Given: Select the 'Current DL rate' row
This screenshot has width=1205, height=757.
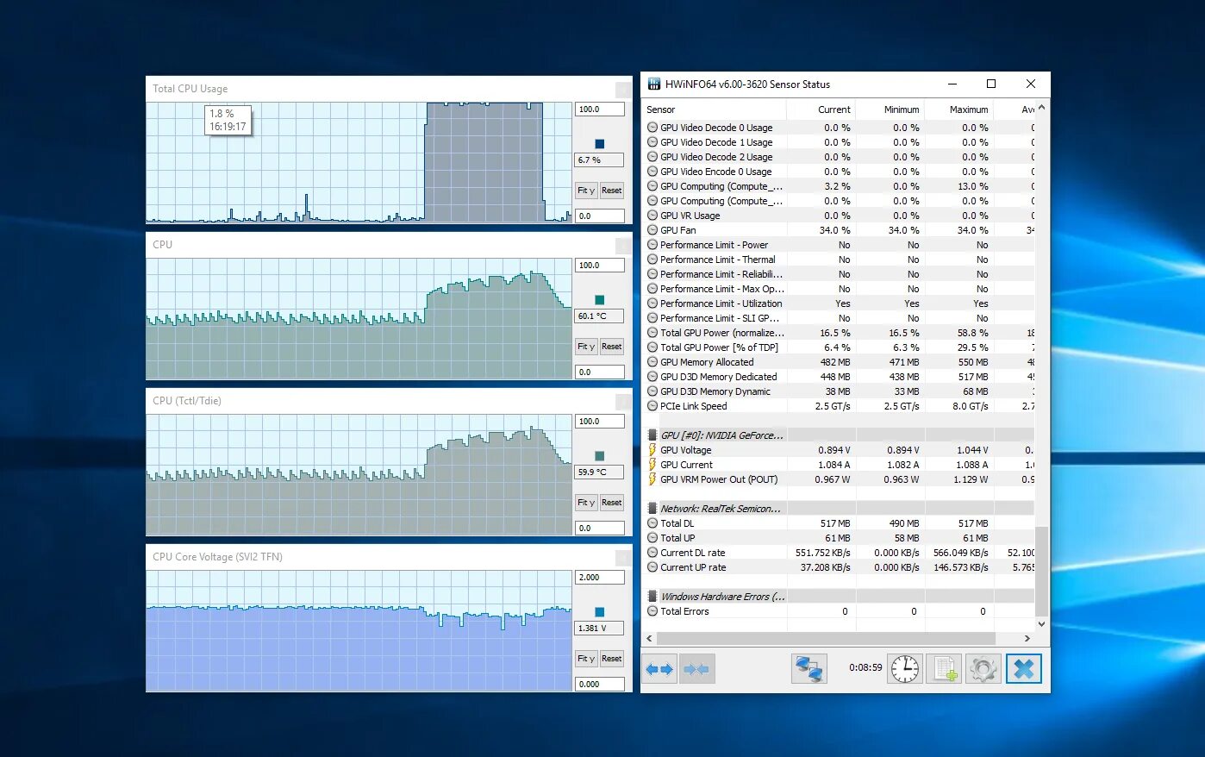Looking at the screenshot, I should point(839,553).
